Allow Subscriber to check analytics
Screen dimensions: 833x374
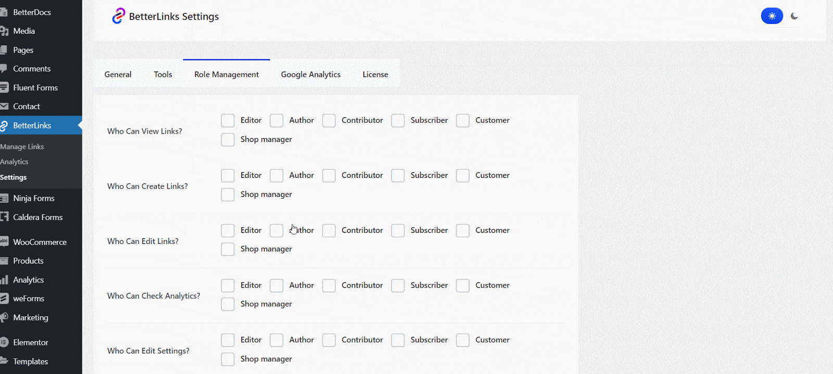coord(398,286)
